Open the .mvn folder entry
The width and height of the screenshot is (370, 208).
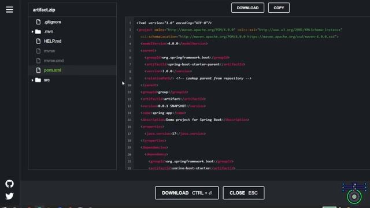click(49, 32)
